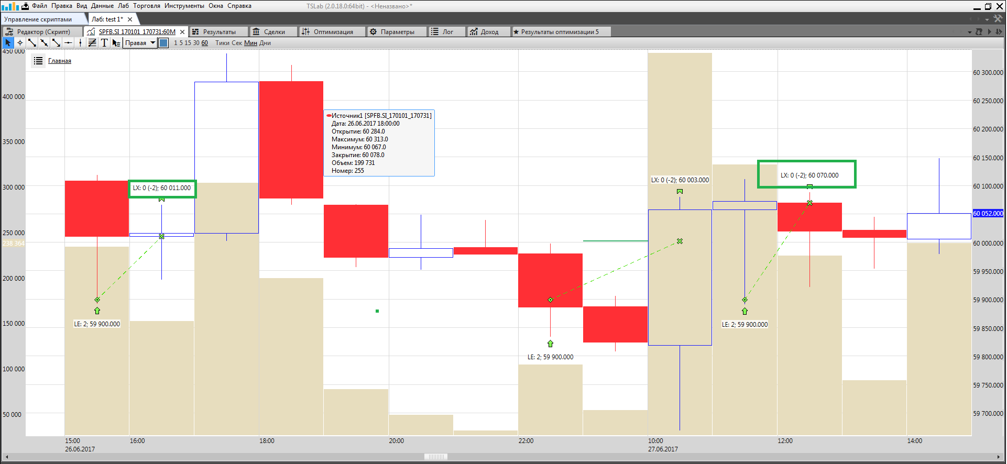Image resolution: width=1007 pixels, height=464 pixels.
Task: Open the Редактор (Скрипт) tab
Action: 42,32
